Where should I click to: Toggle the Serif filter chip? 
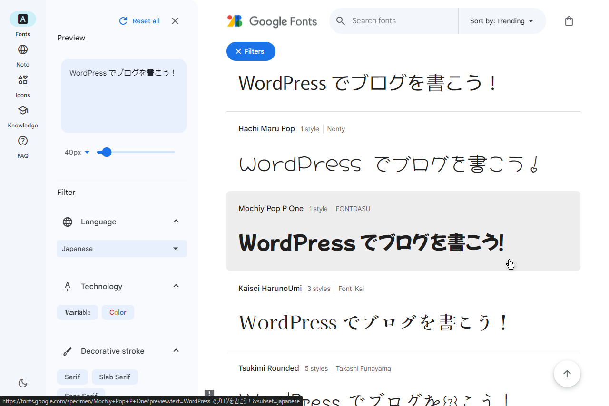72,377
